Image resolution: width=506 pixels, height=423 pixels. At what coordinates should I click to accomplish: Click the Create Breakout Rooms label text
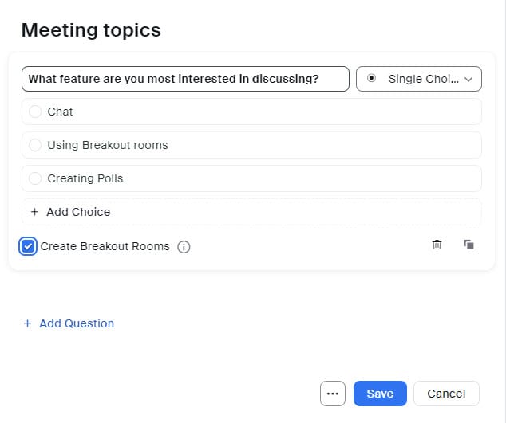105,246
